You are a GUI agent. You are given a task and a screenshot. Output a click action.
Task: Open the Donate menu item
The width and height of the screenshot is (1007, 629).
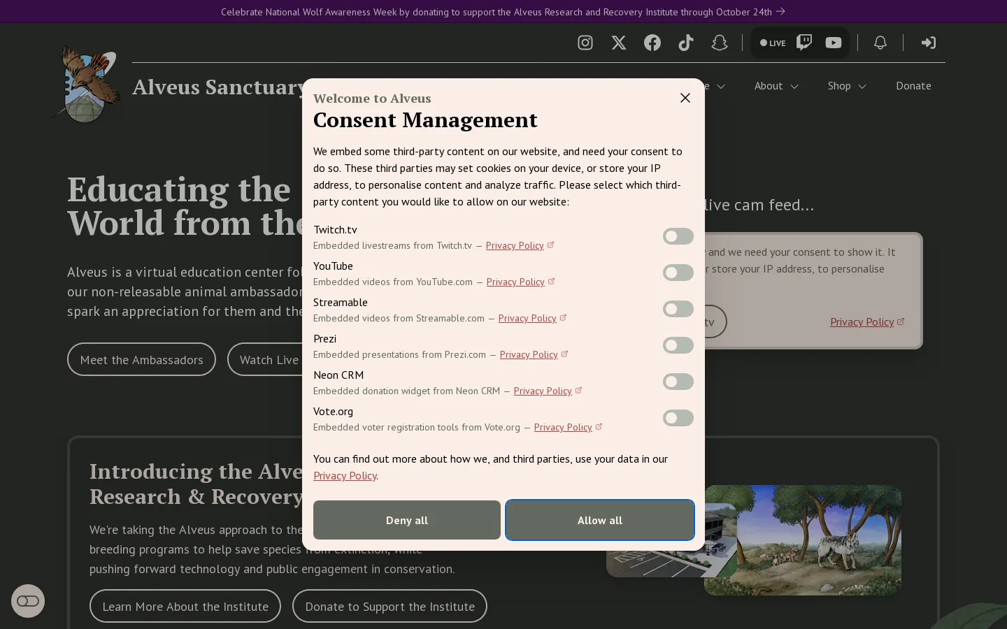913,86
